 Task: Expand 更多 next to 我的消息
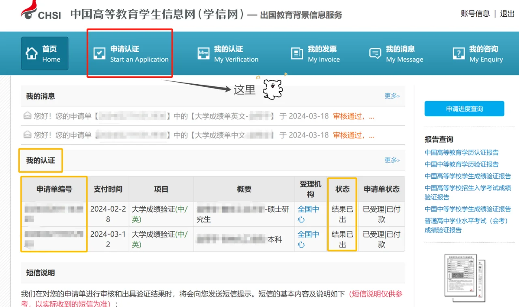(x=392, y=96)
